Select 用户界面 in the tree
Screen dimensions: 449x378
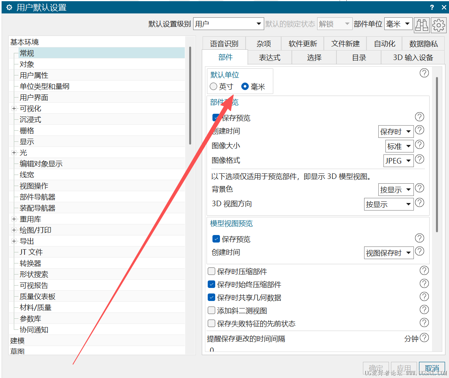pos(34,98)
